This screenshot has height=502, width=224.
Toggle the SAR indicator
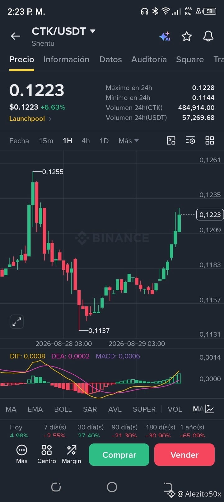click(x=90, y=409)
